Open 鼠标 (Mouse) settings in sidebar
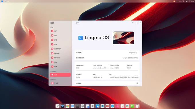 click(60, 44)
